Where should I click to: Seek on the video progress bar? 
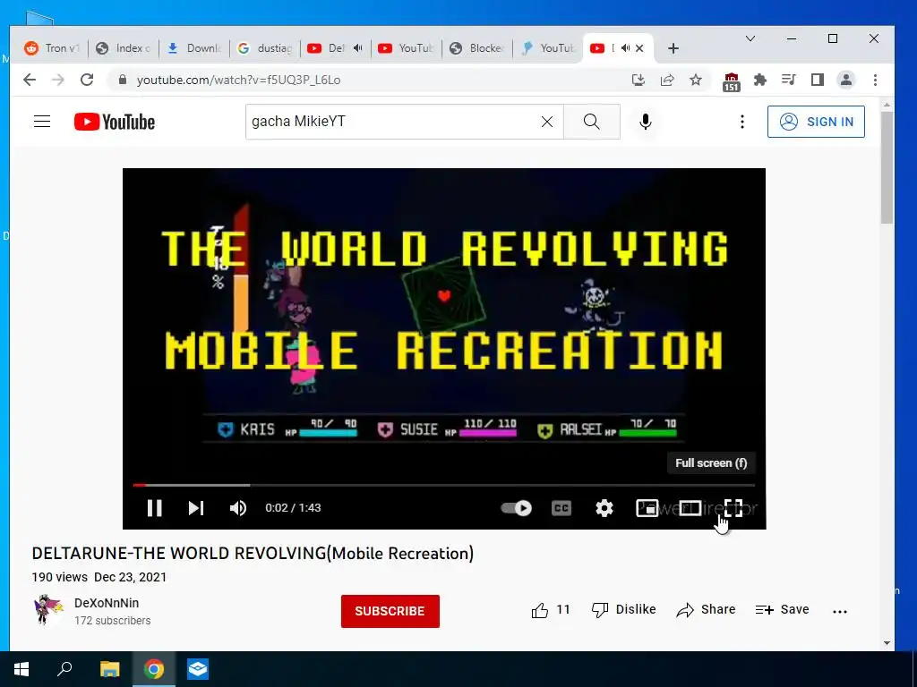[x=444, y=485]
